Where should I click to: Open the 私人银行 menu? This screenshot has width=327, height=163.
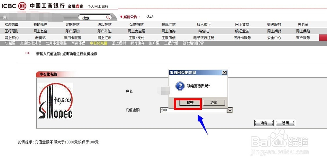coord(203,24)
